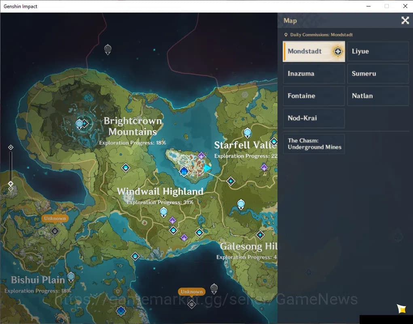The width and height of the screenshot is (413, 324).
Task: Select teleport waypoint above the Galesong Hill label
Action: coord(260,234)
